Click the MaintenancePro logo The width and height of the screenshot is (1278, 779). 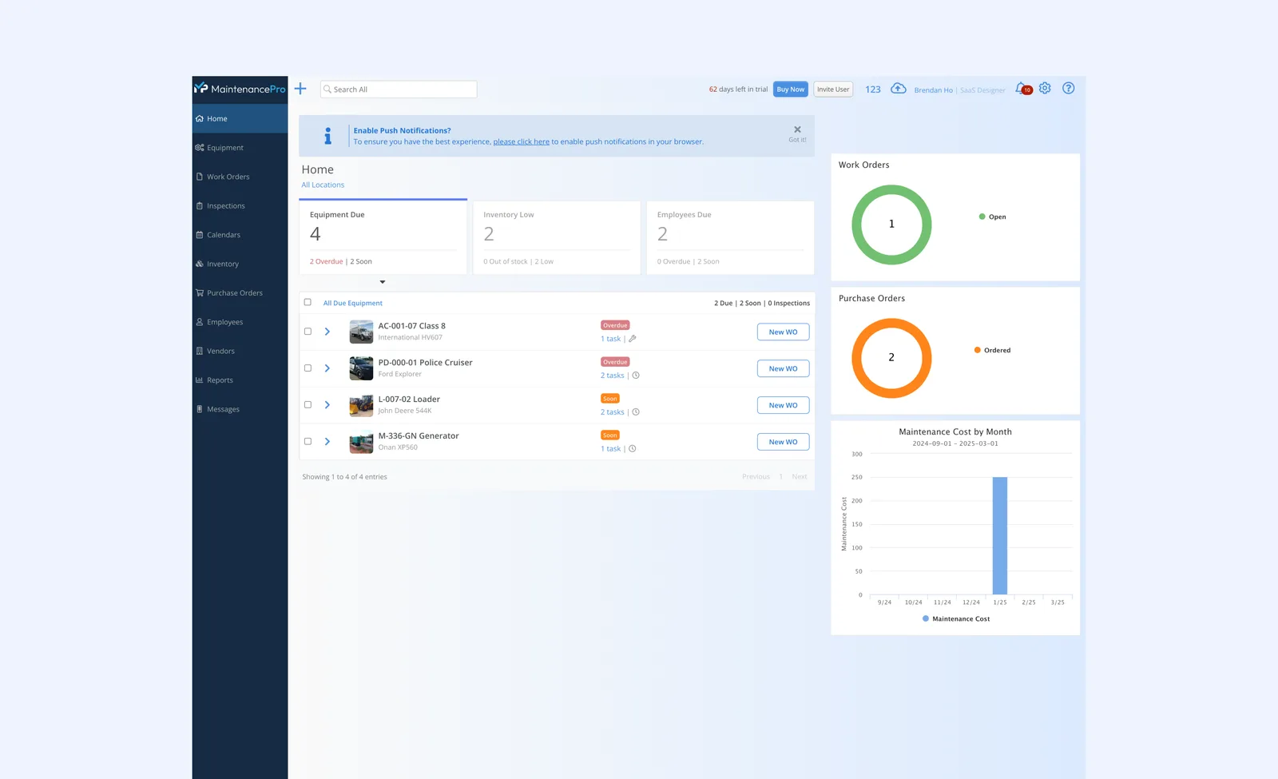pyautogui.click(x=240, y=89)
